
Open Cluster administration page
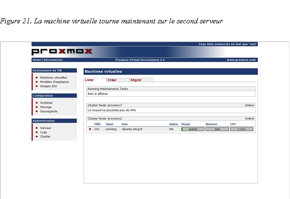[x=45, y=136]
